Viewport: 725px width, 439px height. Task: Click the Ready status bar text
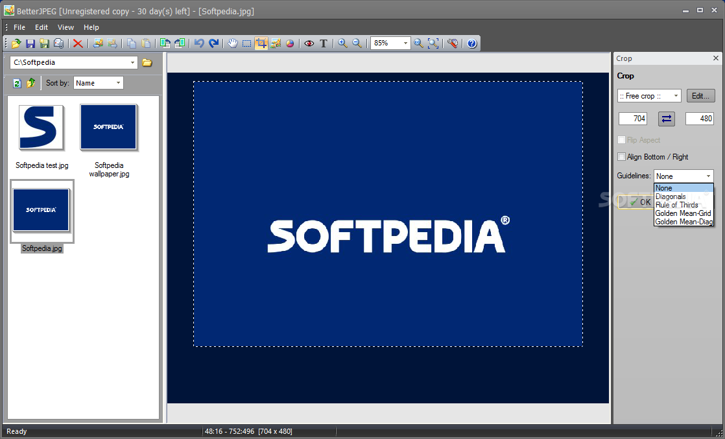(17, 431)
